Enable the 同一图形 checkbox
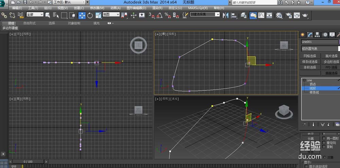 pyautogui.click(x=324, y=139)
